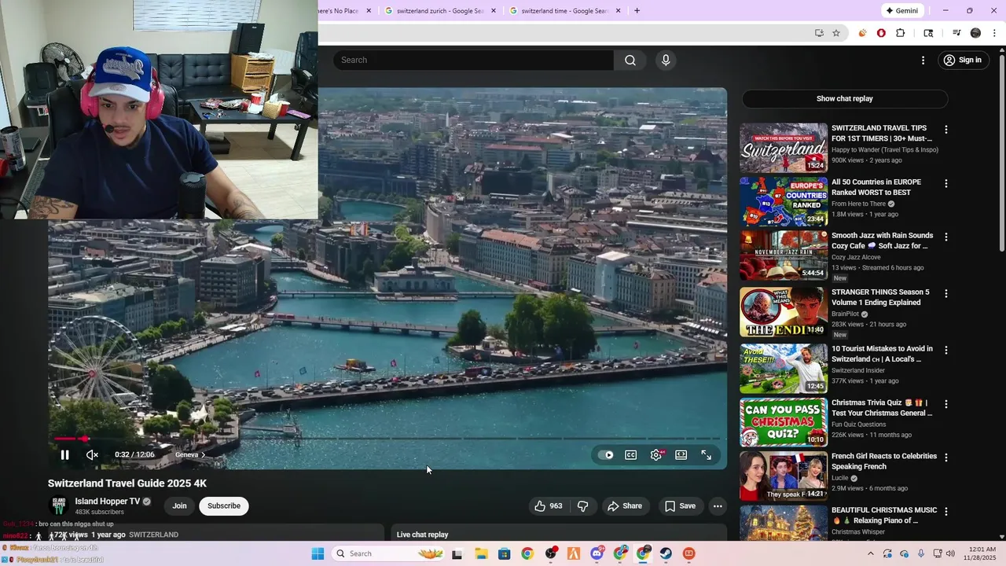Viewport: 1006px width, 566px height.
Task: Bookmark this page with star icon
Action: click(x=836, y=33)
